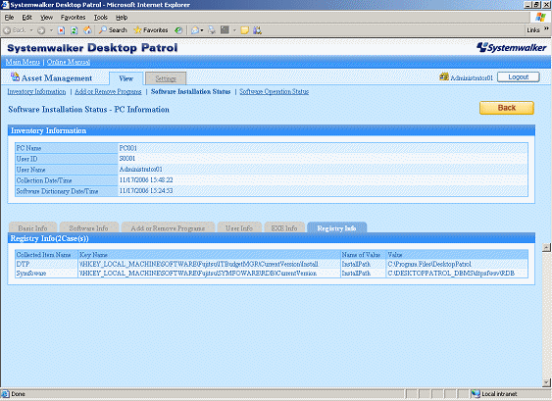
Task: Click the yellow Back button
Action: tap(507, 108)
